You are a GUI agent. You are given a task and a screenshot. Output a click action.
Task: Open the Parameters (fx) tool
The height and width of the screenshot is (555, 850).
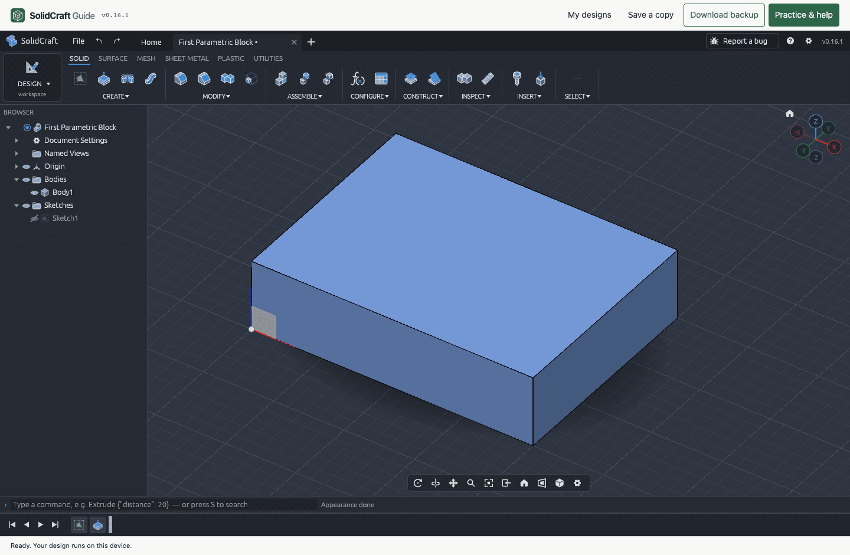pos(358,79)
